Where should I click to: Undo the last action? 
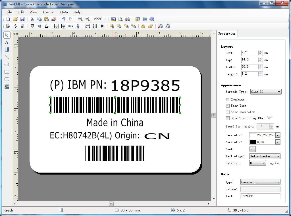pos(63,19)
